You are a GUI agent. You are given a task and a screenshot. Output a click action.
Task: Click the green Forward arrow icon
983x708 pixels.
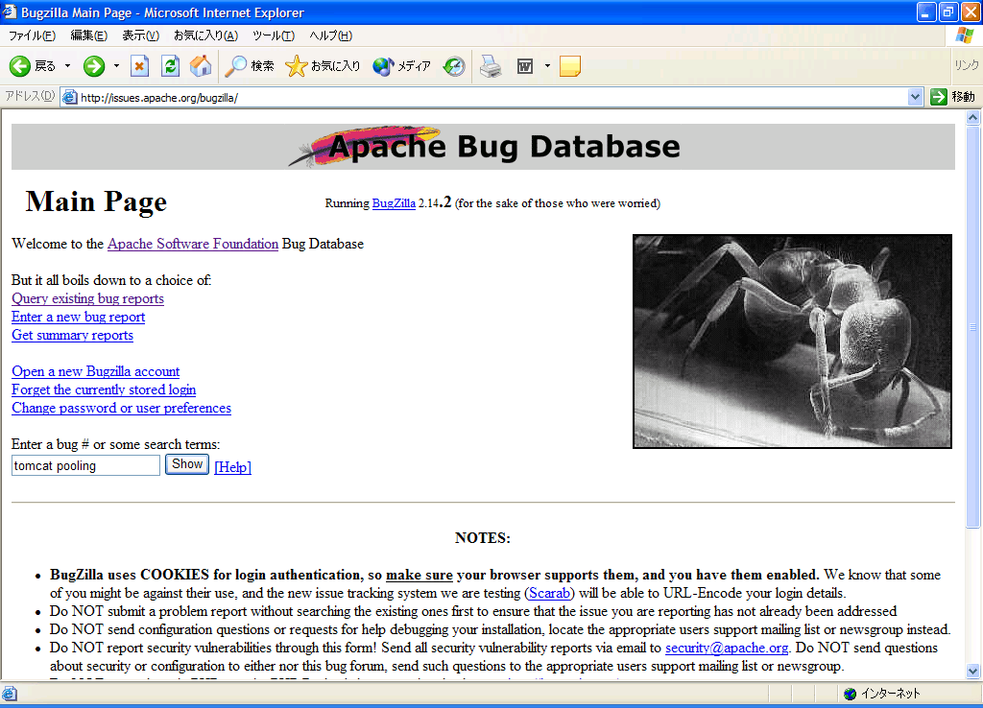(94, 66)
